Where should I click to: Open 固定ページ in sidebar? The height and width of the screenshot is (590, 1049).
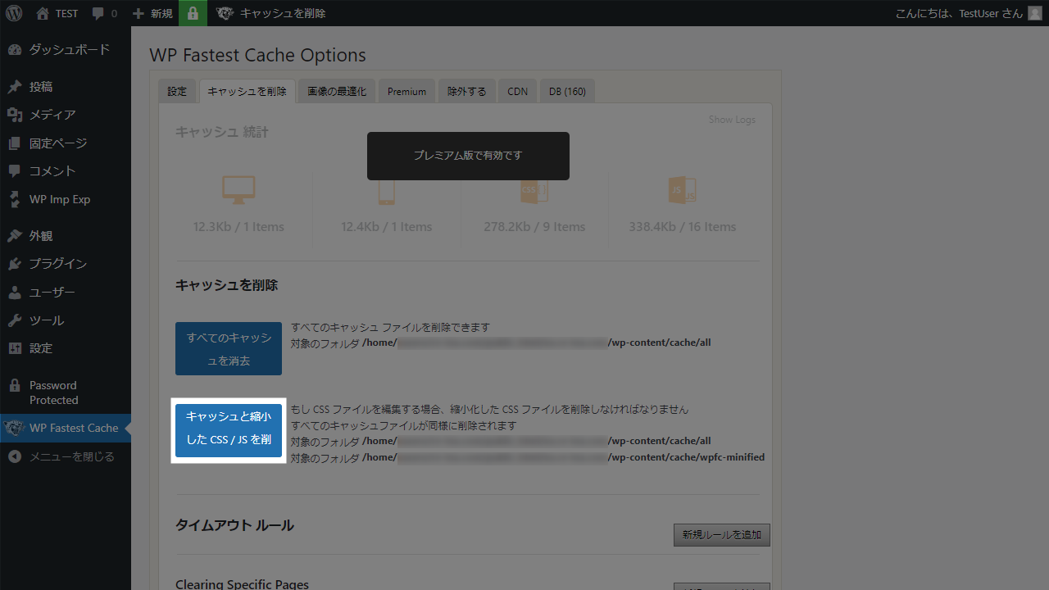pos(66,143)
